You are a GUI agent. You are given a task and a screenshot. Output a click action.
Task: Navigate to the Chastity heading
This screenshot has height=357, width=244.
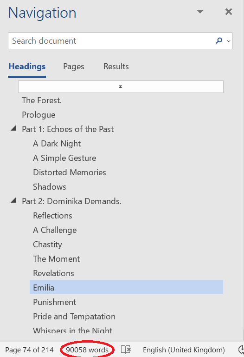[47, 245]
